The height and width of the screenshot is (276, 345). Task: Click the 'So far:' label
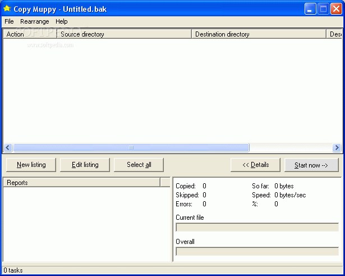260,186
